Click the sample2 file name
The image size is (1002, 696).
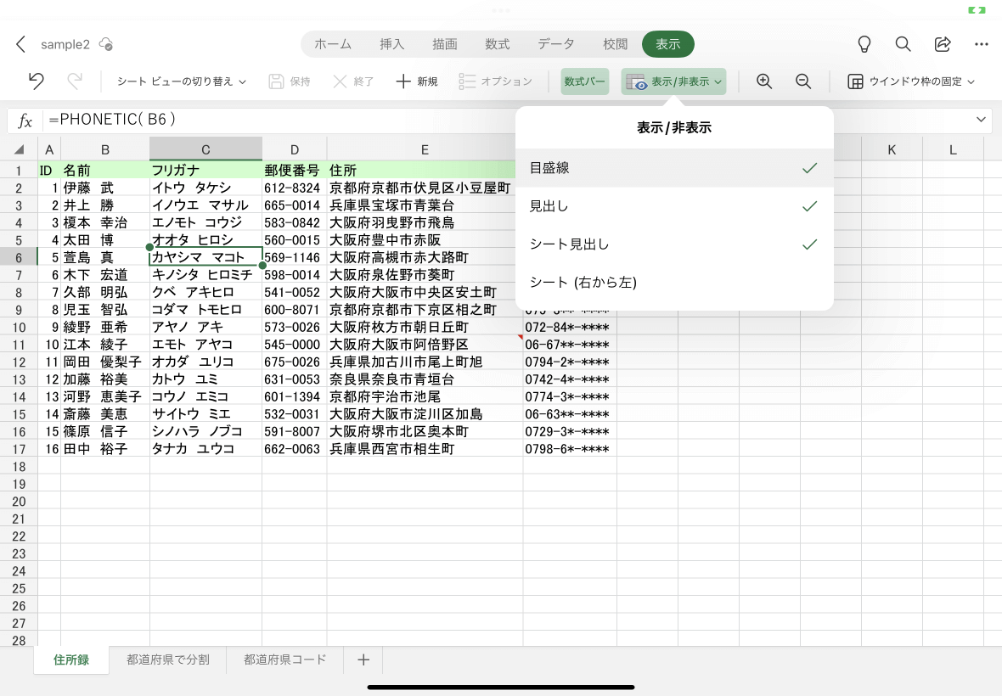coord(65,44)
